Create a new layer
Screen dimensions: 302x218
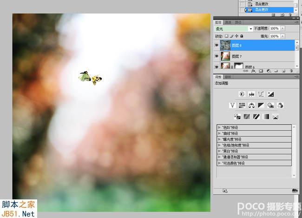(x=283, y=71)
